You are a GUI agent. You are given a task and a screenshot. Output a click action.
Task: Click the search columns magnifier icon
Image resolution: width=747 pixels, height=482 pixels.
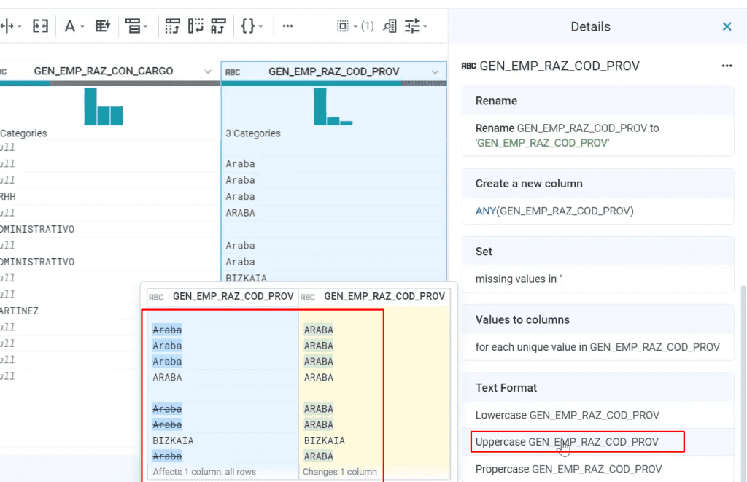click(x=390, y=26)
